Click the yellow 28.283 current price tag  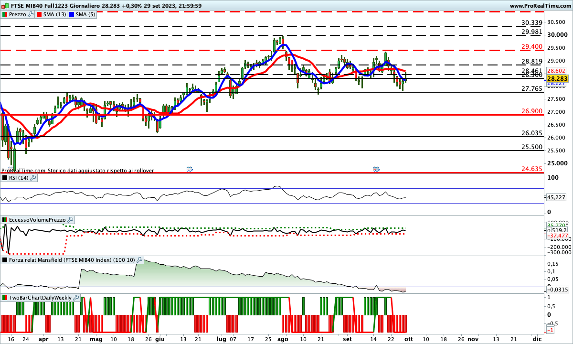[557, 78]
